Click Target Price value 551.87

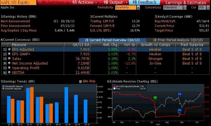[x=204, y=30]
